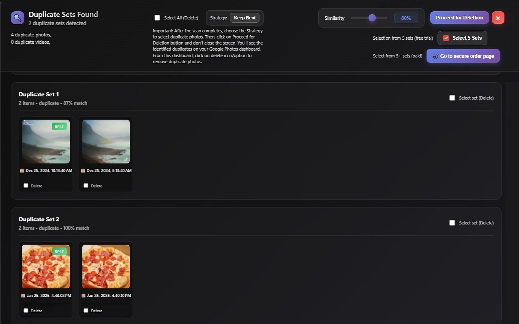Click the Duplicate Set 1 heading
Viewport: 519px width, 324px height.
(x=39, y=94)
